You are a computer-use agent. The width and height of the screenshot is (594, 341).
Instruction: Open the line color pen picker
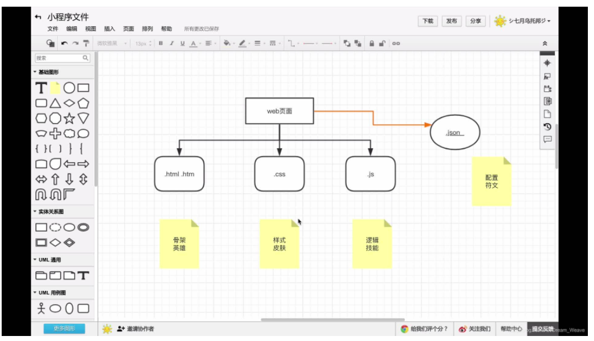[244, 43]
